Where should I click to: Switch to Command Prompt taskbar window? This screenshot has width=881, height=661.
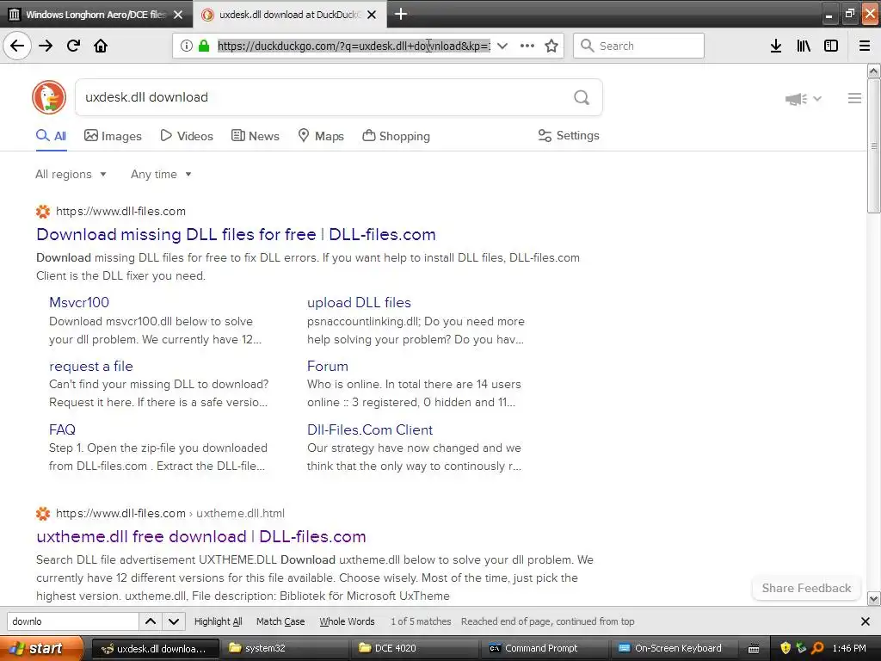point(545,648)
